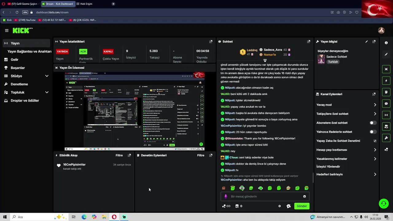Select Yayın in left sidebar
393x221 pixels.
(x=26, y=43)
